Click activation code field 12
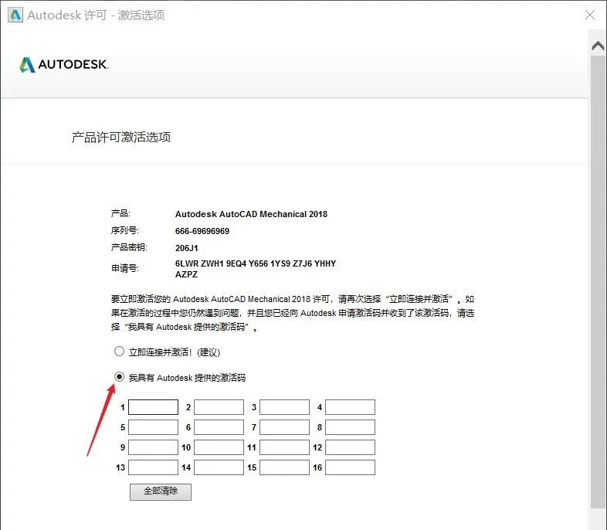This screenshot has height=530, width=607. (x=350, y=447)
